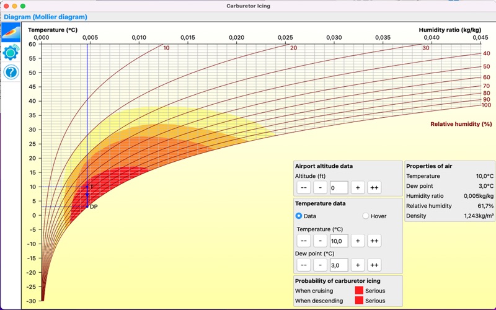Select the Hover radio button
Screen dimensions: 496x310
pyautogui.click(x=366, y=216)
